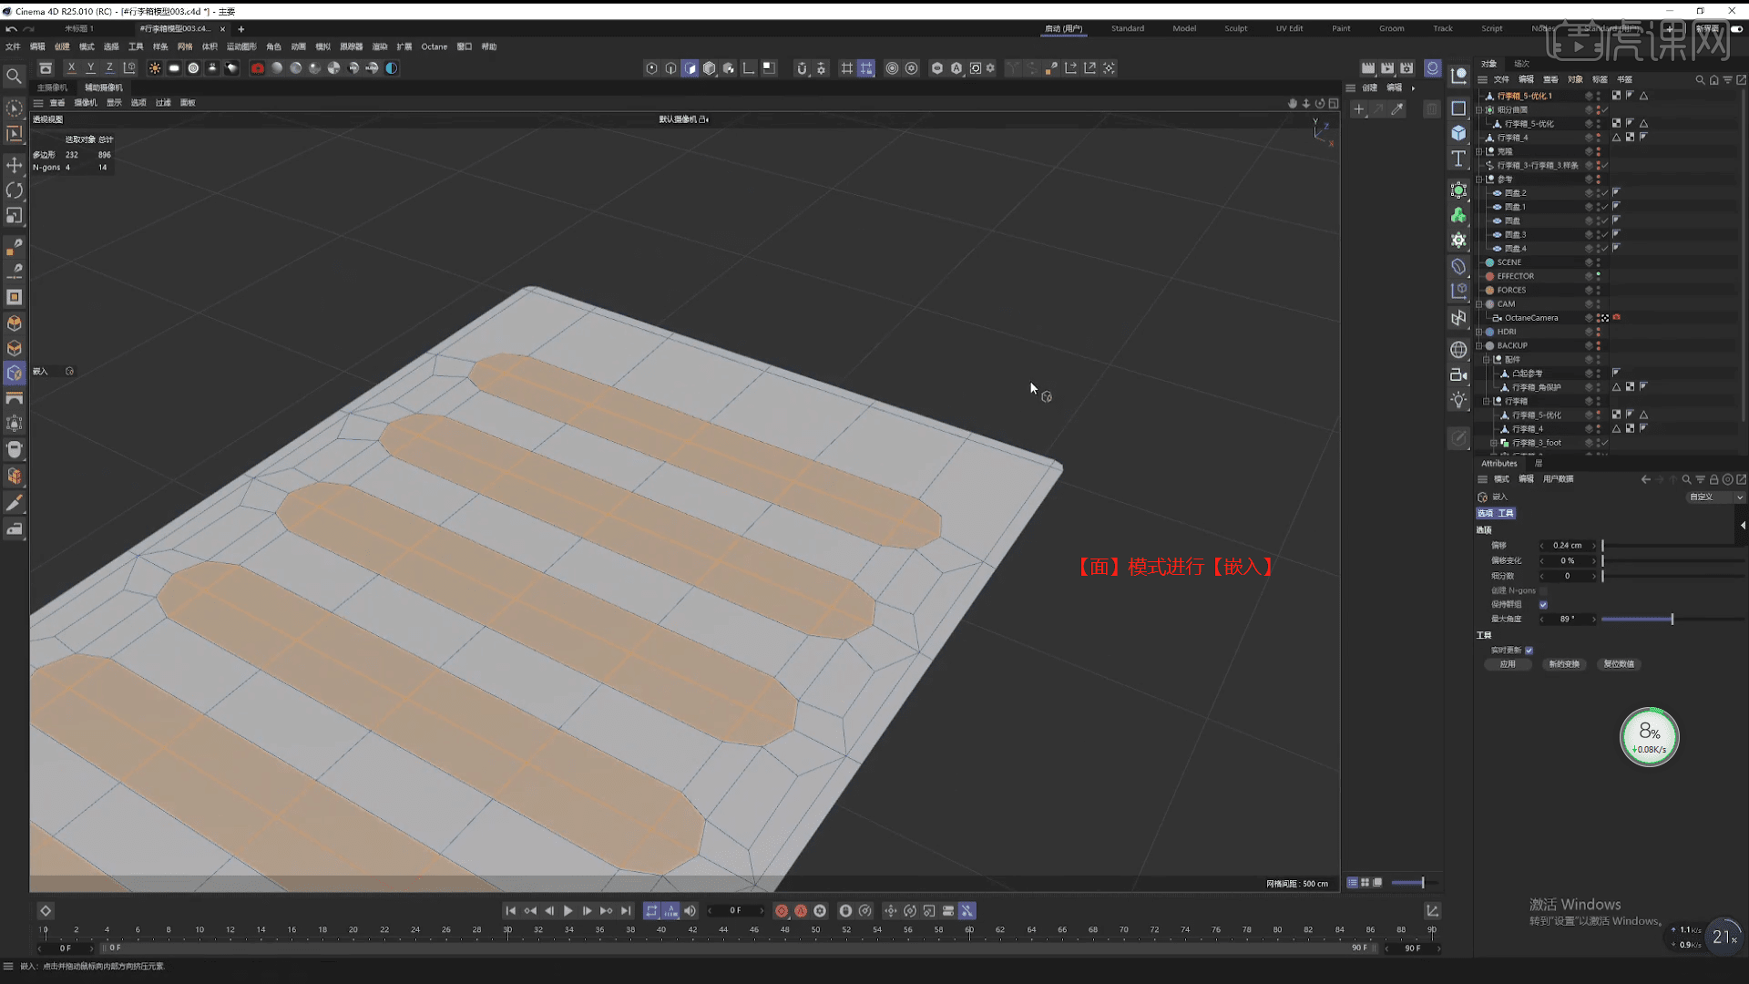Collapse the 细分曲面 tree node
Viewport: 1749px width, 984px height.
point(1479,110)
